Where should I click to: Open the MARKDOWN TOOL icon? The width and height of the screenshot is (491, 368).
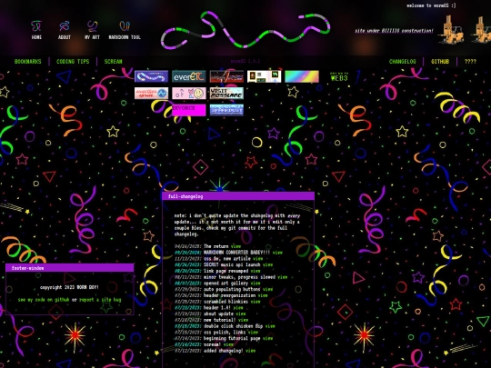coord(125,26)
